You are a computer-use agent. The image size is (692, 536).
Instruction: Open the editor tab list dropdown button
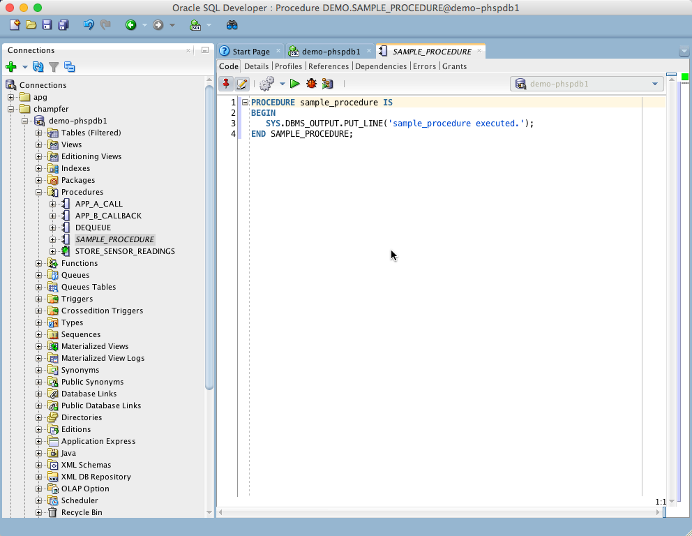684,51
